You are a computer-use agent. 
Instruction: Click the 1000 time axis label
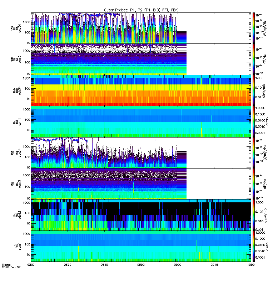[x=251, y=265]
